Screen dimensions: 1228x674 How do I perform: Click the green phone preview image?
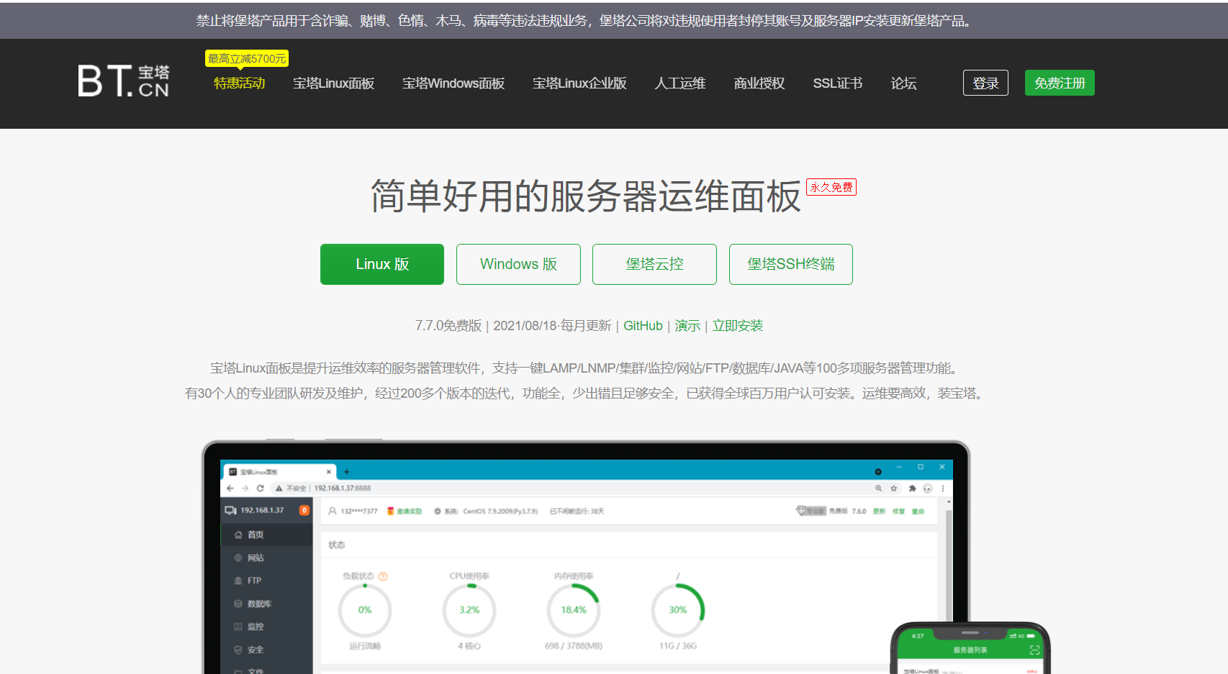click(970, 648)
